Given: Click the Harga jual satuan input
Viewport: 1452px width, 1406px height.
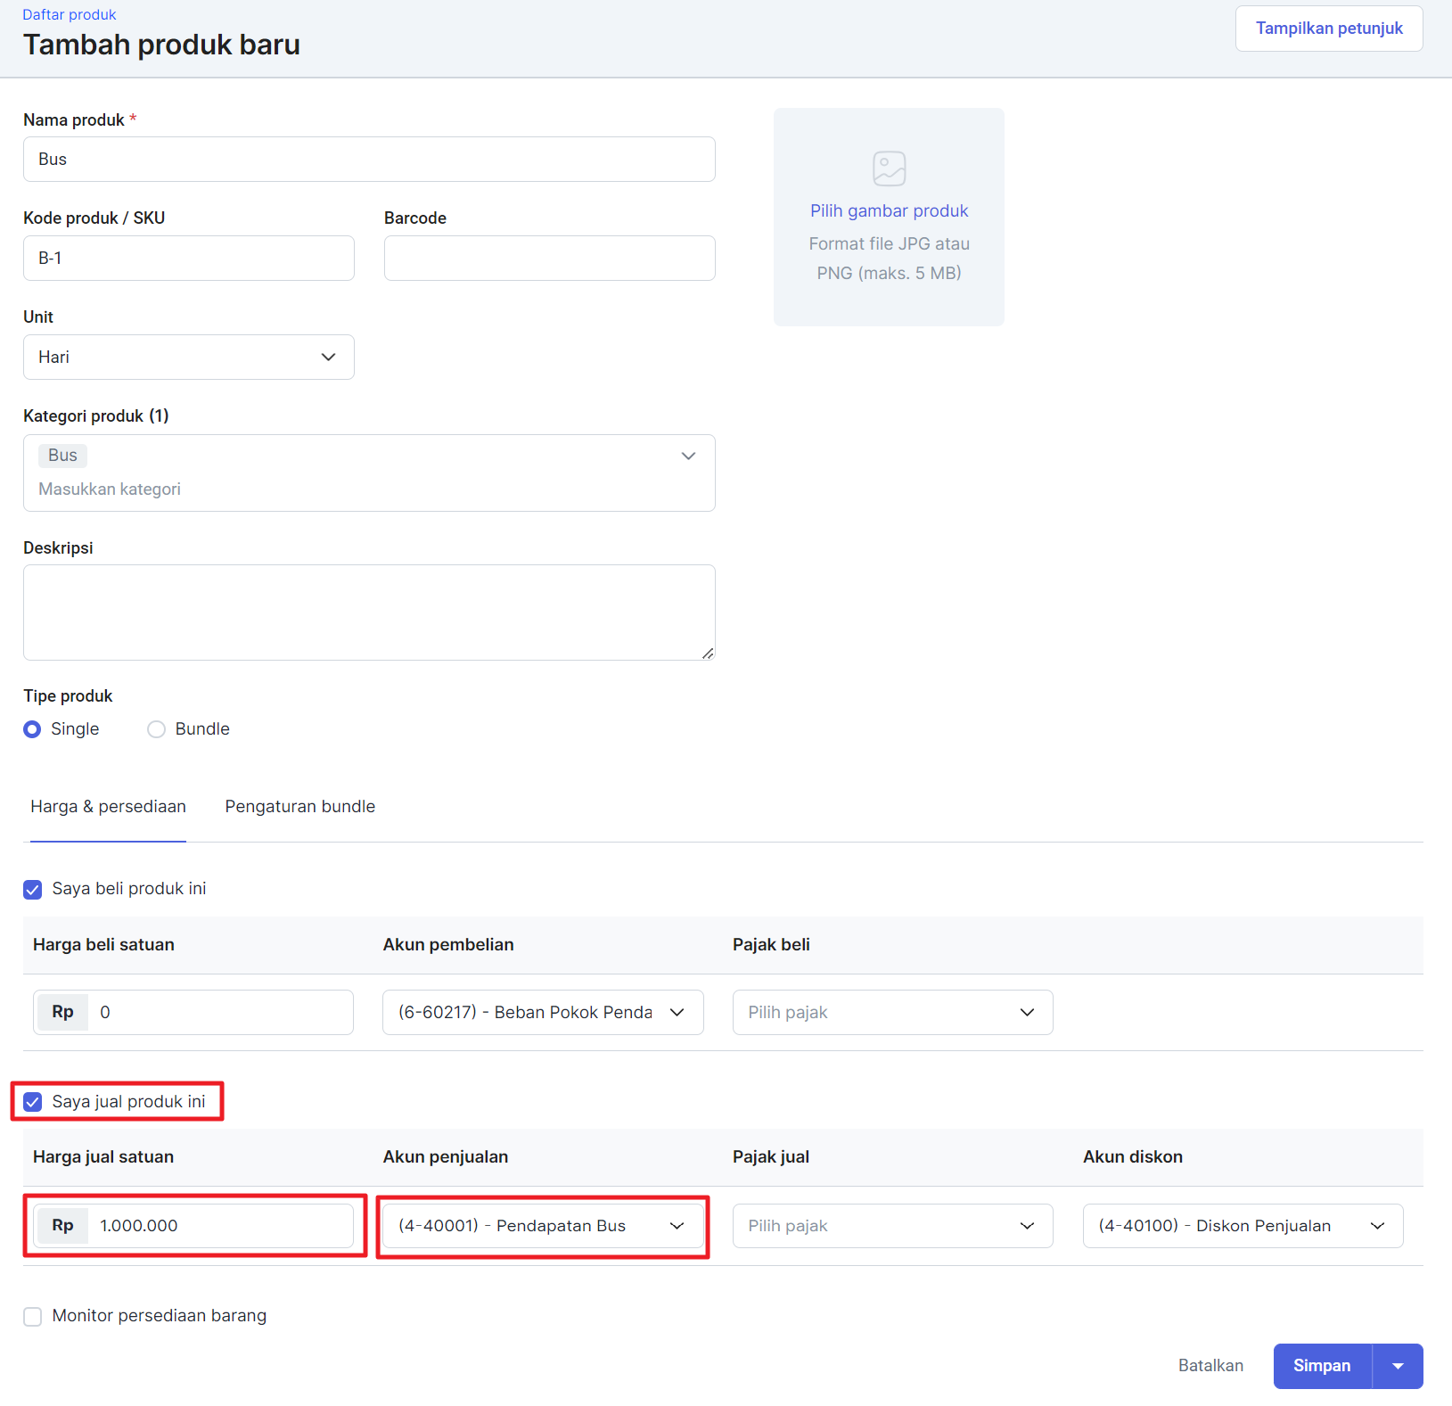Looking at the screenshot, I should [193, 1226].
